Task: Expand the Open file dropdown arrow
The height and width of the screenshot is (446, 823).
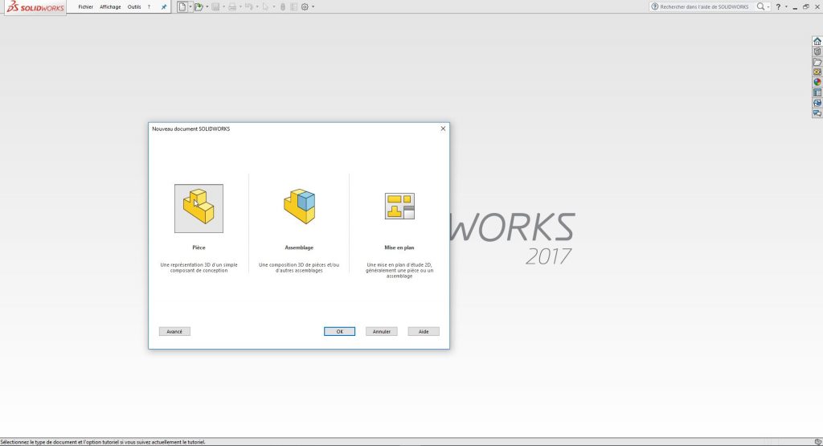Action: 207,6
